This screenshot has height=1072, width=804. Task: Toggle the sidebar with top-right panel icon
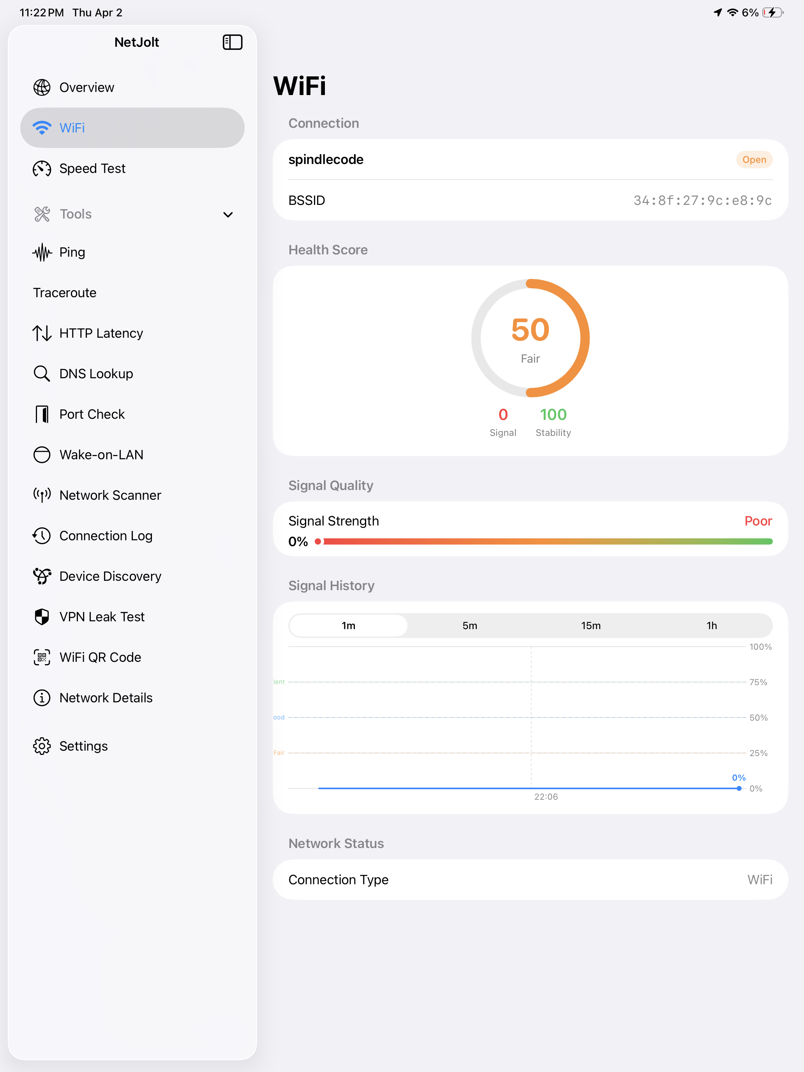[232, 42]
